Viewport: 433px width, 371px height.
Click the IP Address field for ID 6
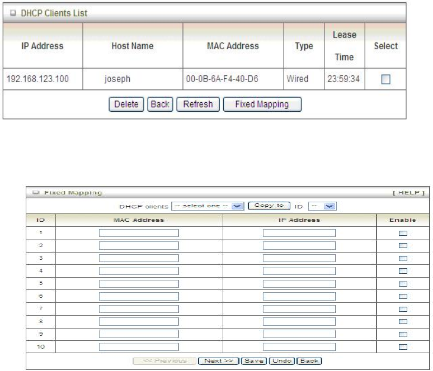(299, 296)
